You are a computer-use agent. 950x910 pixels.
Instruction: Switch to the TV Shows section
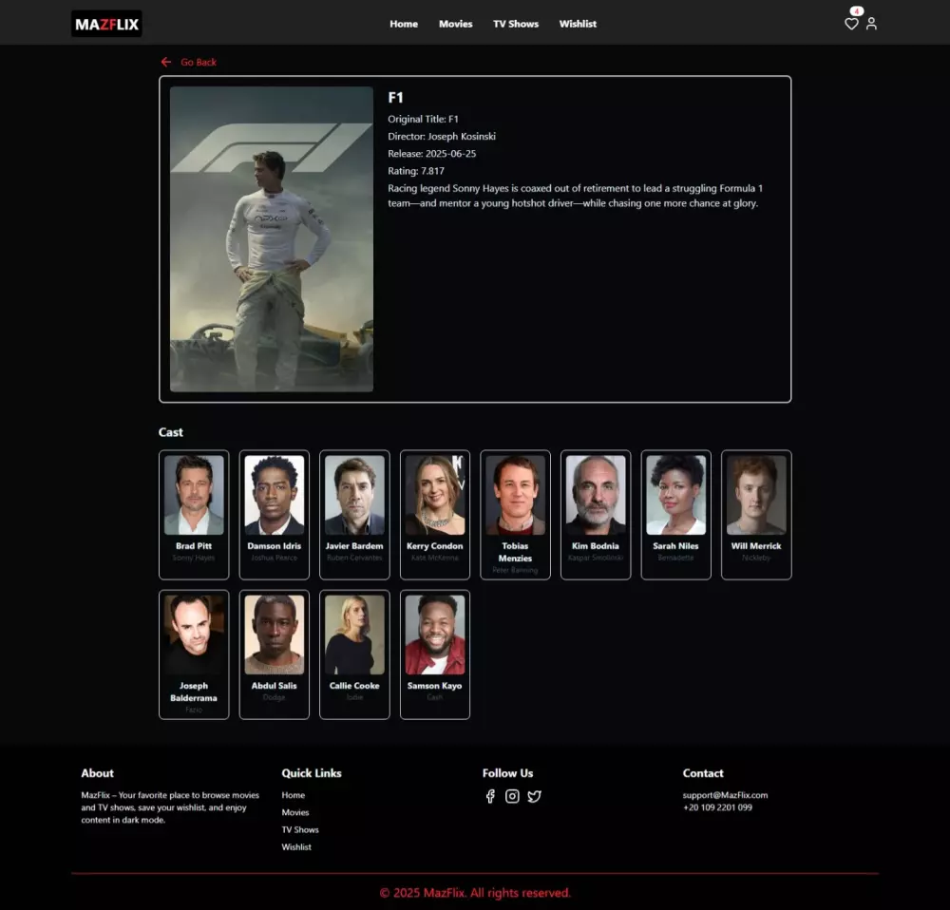point(515,24)
